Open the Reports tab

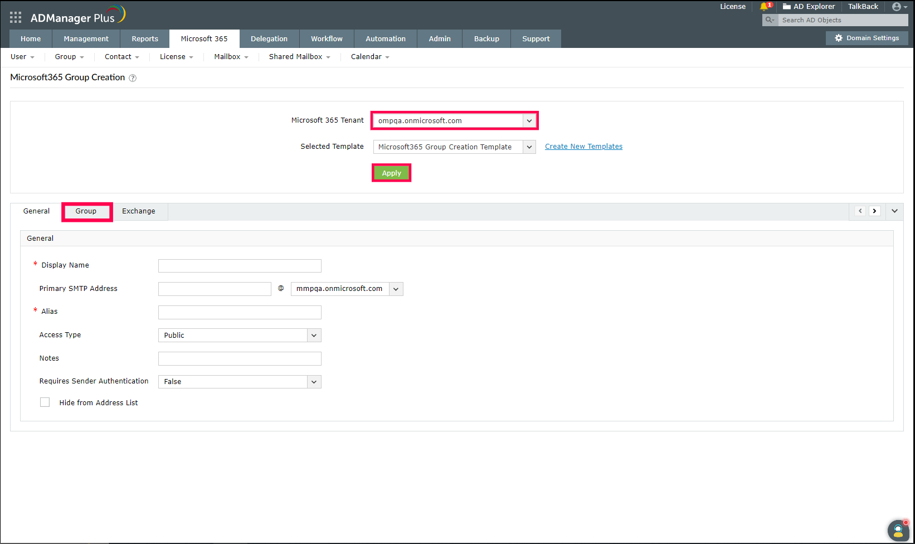pyautogui.click(x=145, y=39)
